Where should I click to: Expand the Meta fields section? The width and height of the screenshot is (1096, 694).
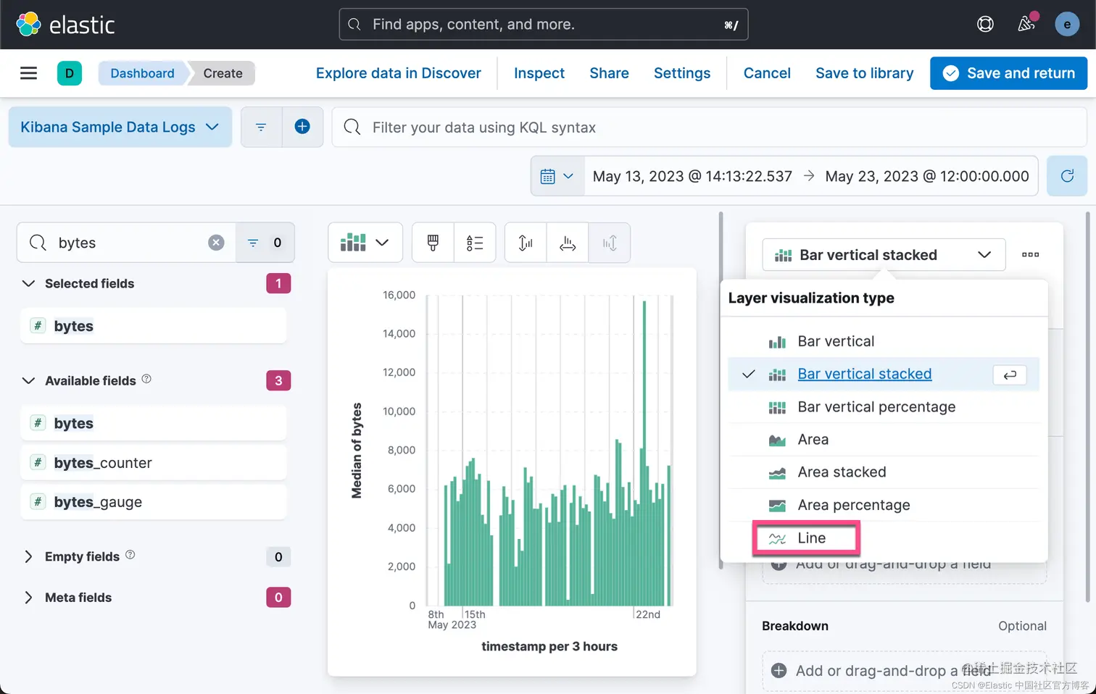pyautogui.click(x=28, y=597)
